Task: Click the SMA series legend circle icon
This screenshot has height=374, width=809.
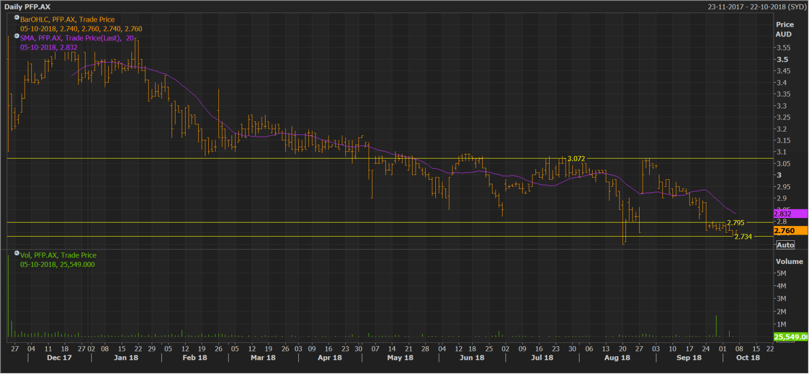Action: pyautogui.click(x=17, y=36)
